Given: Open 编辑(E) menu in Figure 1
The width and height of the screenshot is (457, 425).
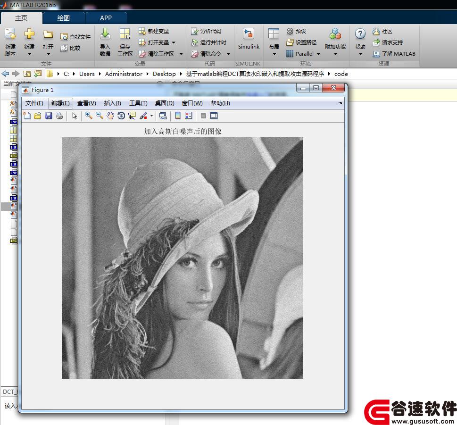Looking at the screenshot, I should pos(60,103).
